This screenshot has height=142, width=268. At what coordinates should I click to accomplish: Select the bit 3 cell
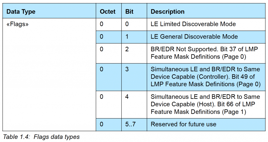(134, 77)
